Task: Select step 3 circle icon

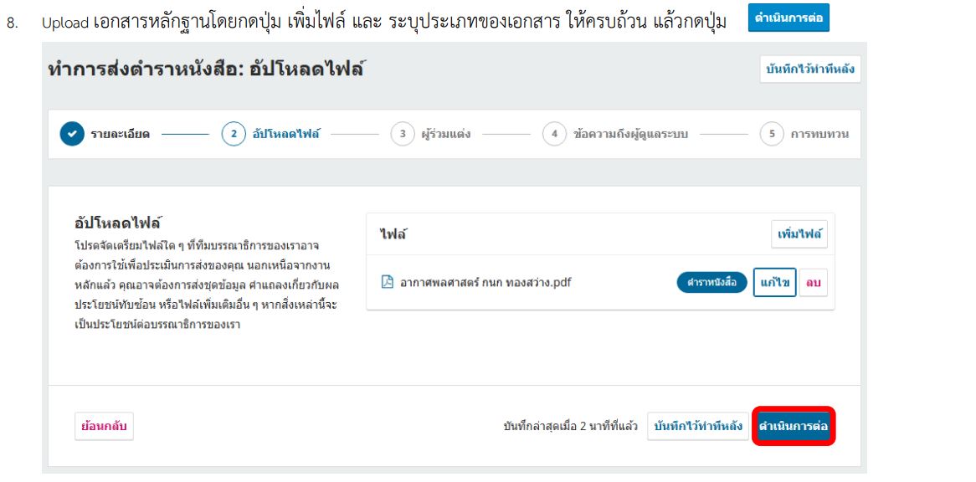Action: click(x=403, y=134)
